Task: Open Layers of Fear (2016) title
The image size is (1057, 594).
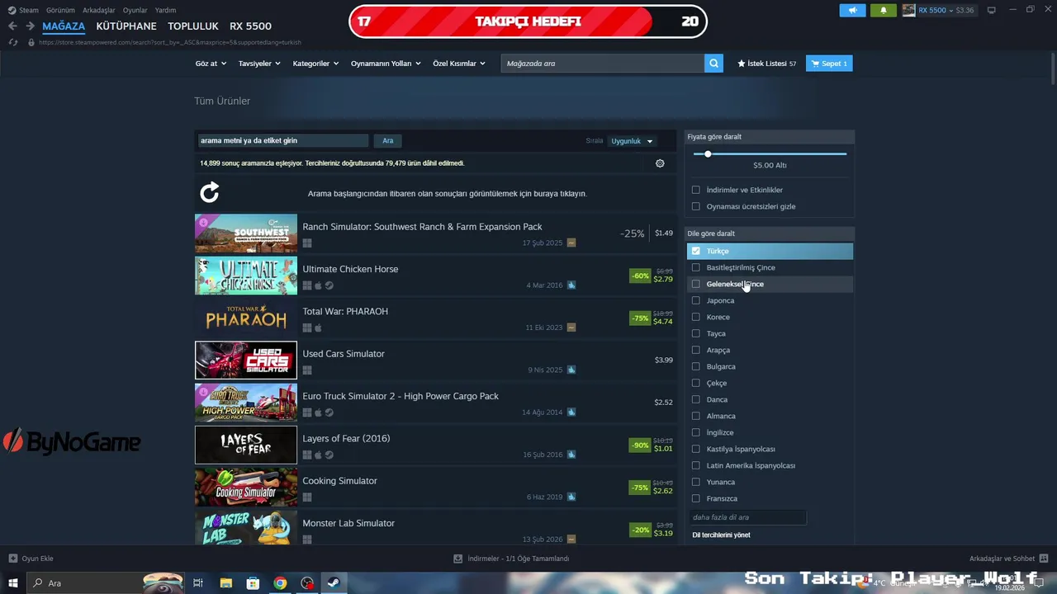Action: click(x=346, y=438)
